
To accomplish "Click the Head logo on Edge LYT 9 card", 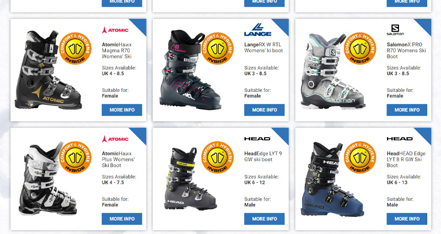I will 257,139.
